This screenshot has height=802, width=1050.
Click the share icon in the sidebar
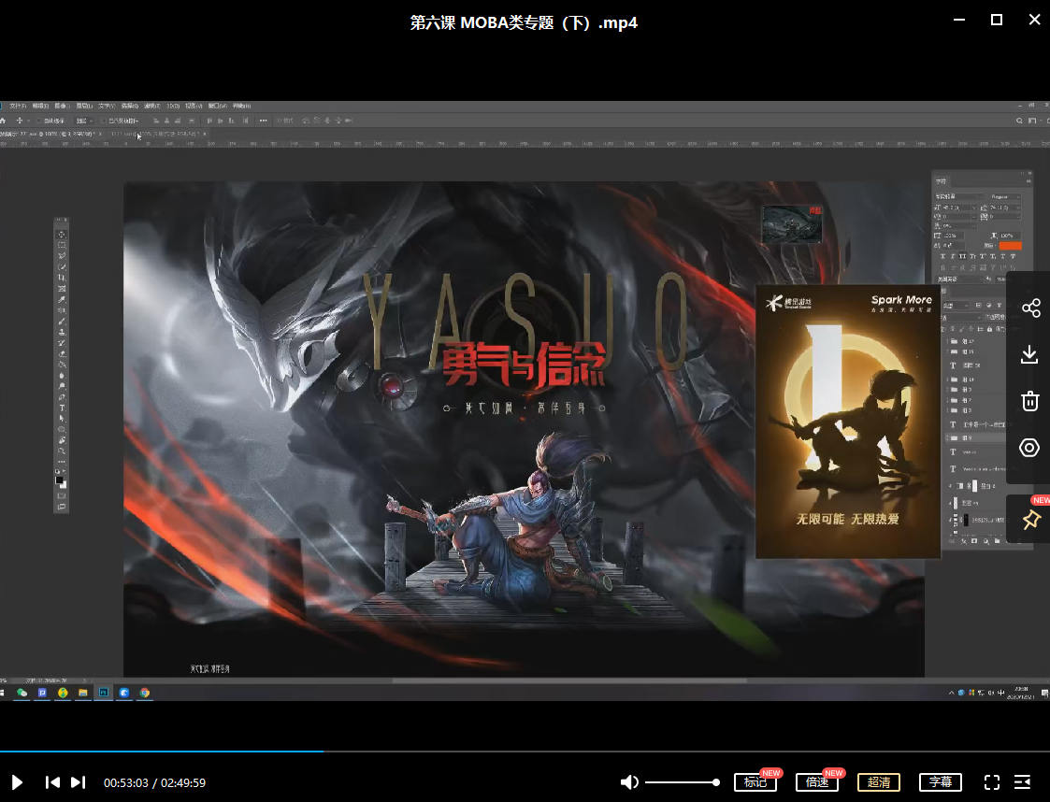pyautogui.click(x=1029, y=308)
